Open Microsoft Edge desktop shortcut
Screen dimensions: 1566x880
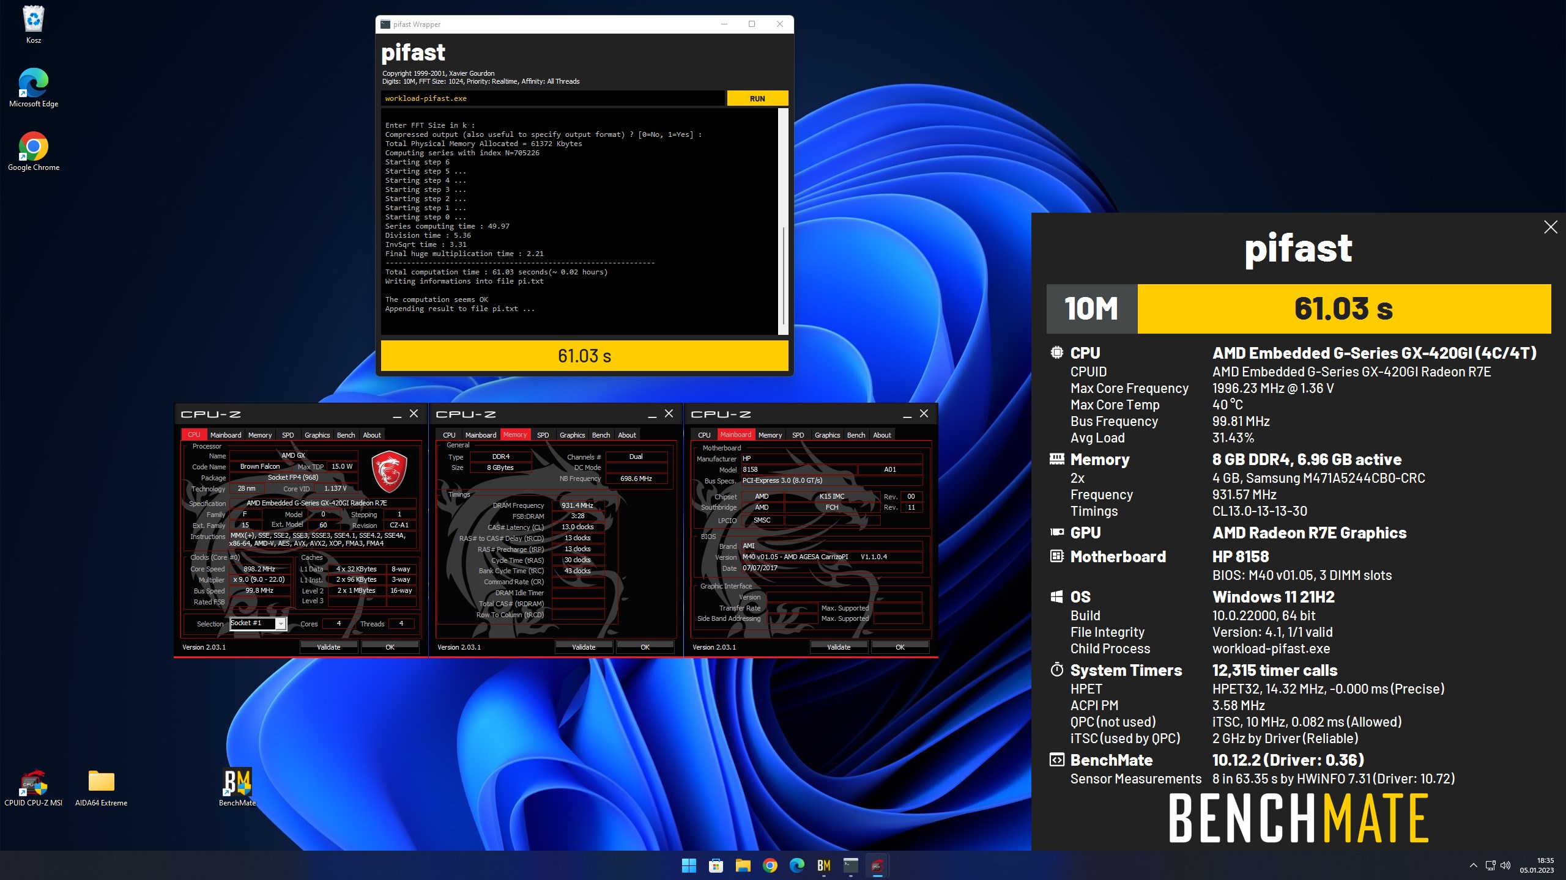[34, 87]
